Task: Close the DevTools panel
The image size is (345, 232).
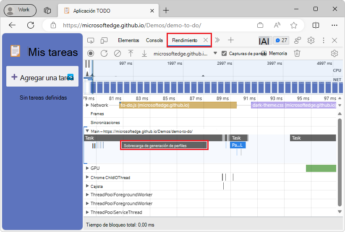Action: [x=335, y=40]
